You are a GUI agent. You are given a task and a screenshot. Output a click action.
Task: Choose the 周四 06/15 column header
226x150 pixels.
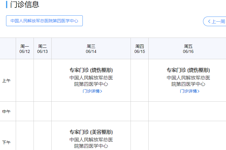click(x=140, y=49)
